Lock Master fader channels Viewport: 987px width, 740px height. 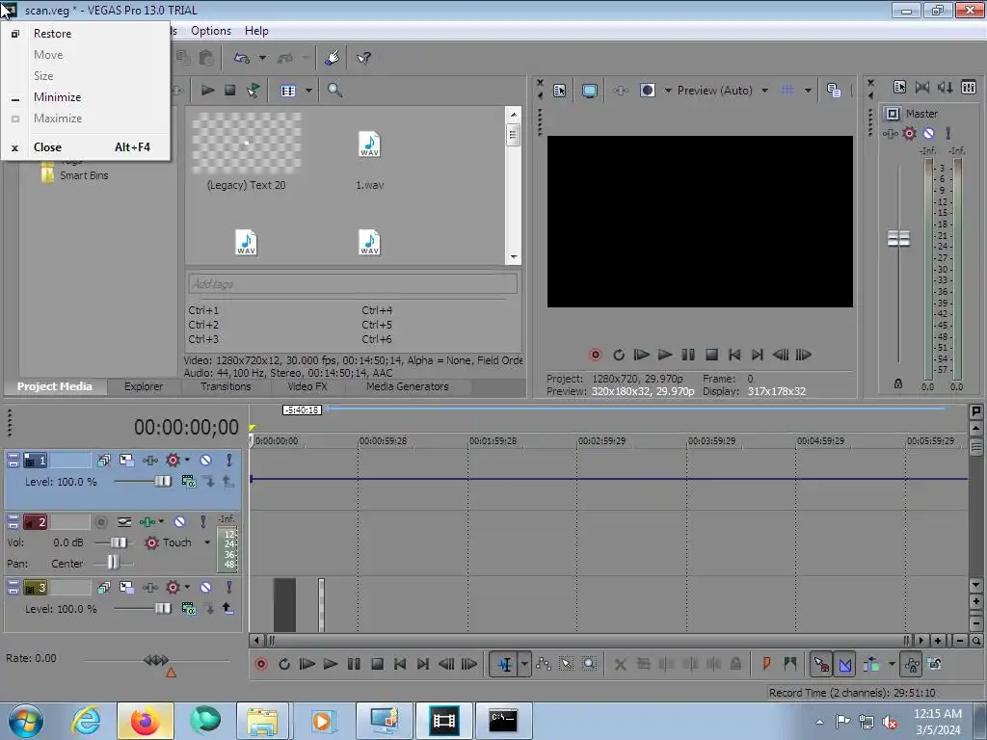click(898, 383)
